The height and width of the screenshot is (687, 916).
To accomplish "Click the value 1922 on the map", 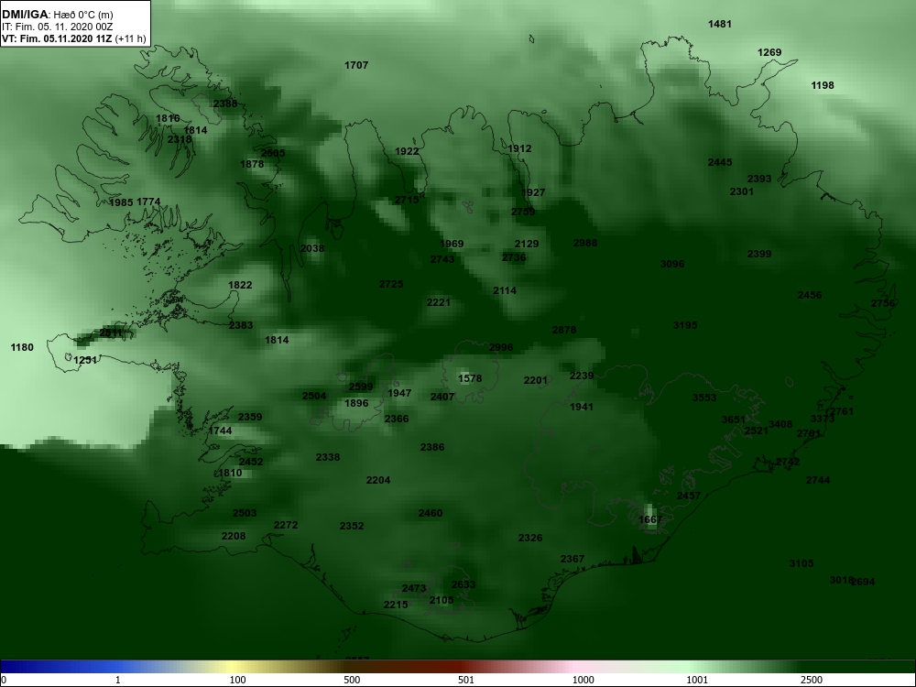I will pos(408,151).
